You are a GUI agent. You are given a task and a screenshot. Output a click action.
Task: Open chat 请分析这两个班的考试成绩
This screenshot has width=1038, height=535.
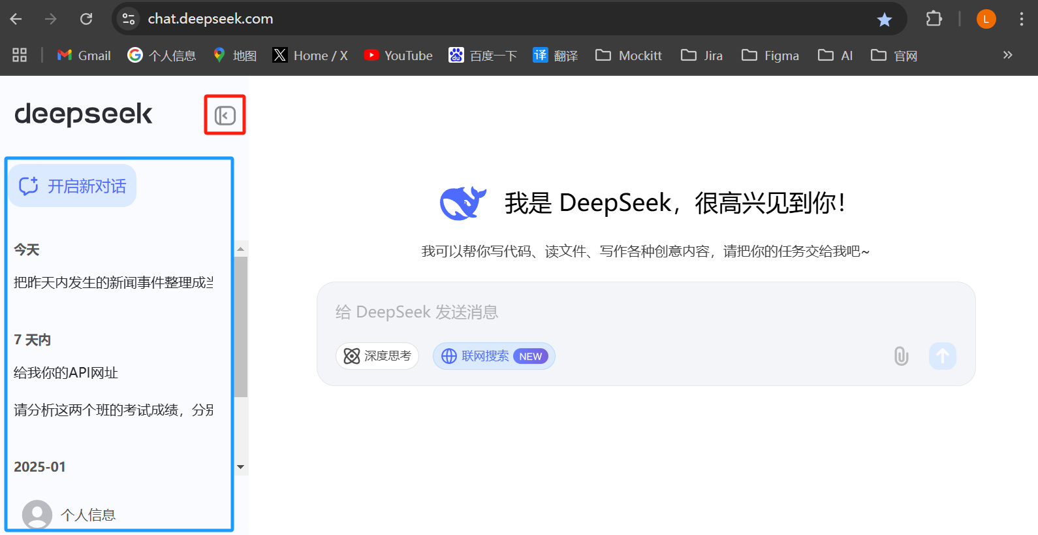[x=114, y=410]
